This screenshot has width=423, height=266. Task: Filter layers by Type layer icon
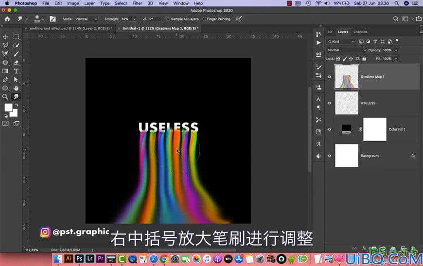coord(375,41)
